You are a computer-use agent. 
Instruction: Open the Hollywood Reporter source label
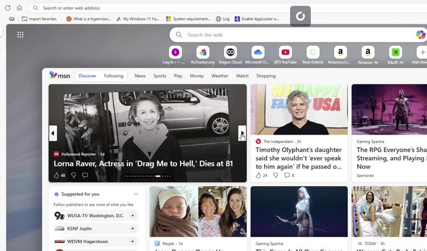tap(78, 154)
